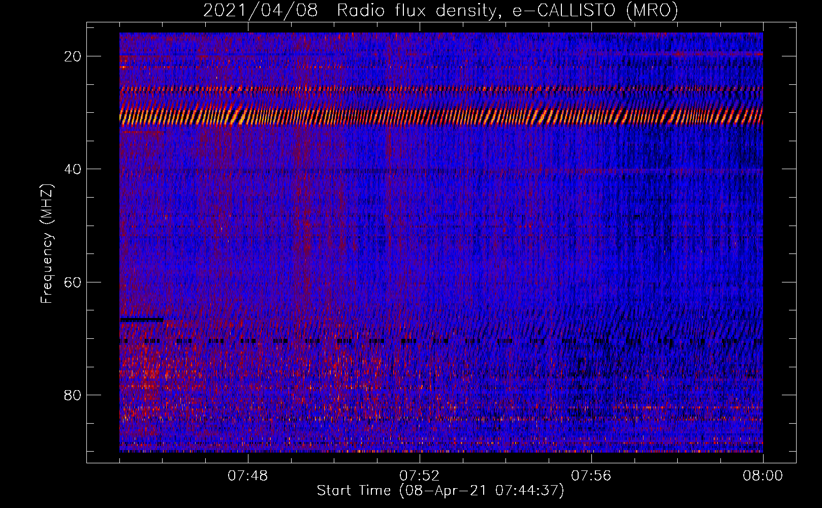Click the 20 MHz frequency tick label

73,56
